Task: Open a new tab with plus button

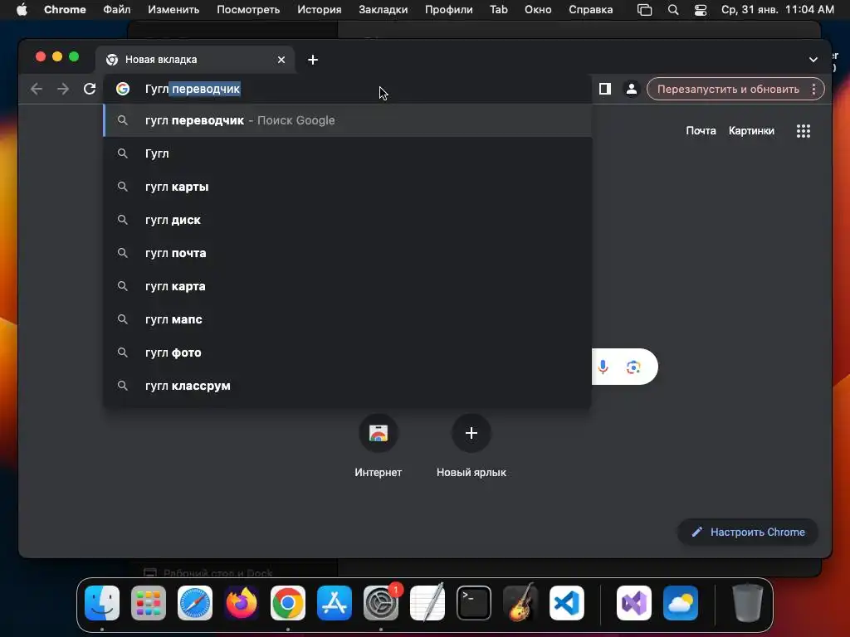Action: [x=313, y=60]
